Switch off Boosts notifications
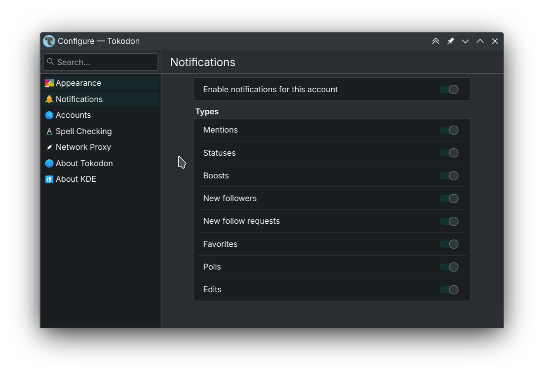The width and height of the screenshot is (543, 375). [449, 175]
